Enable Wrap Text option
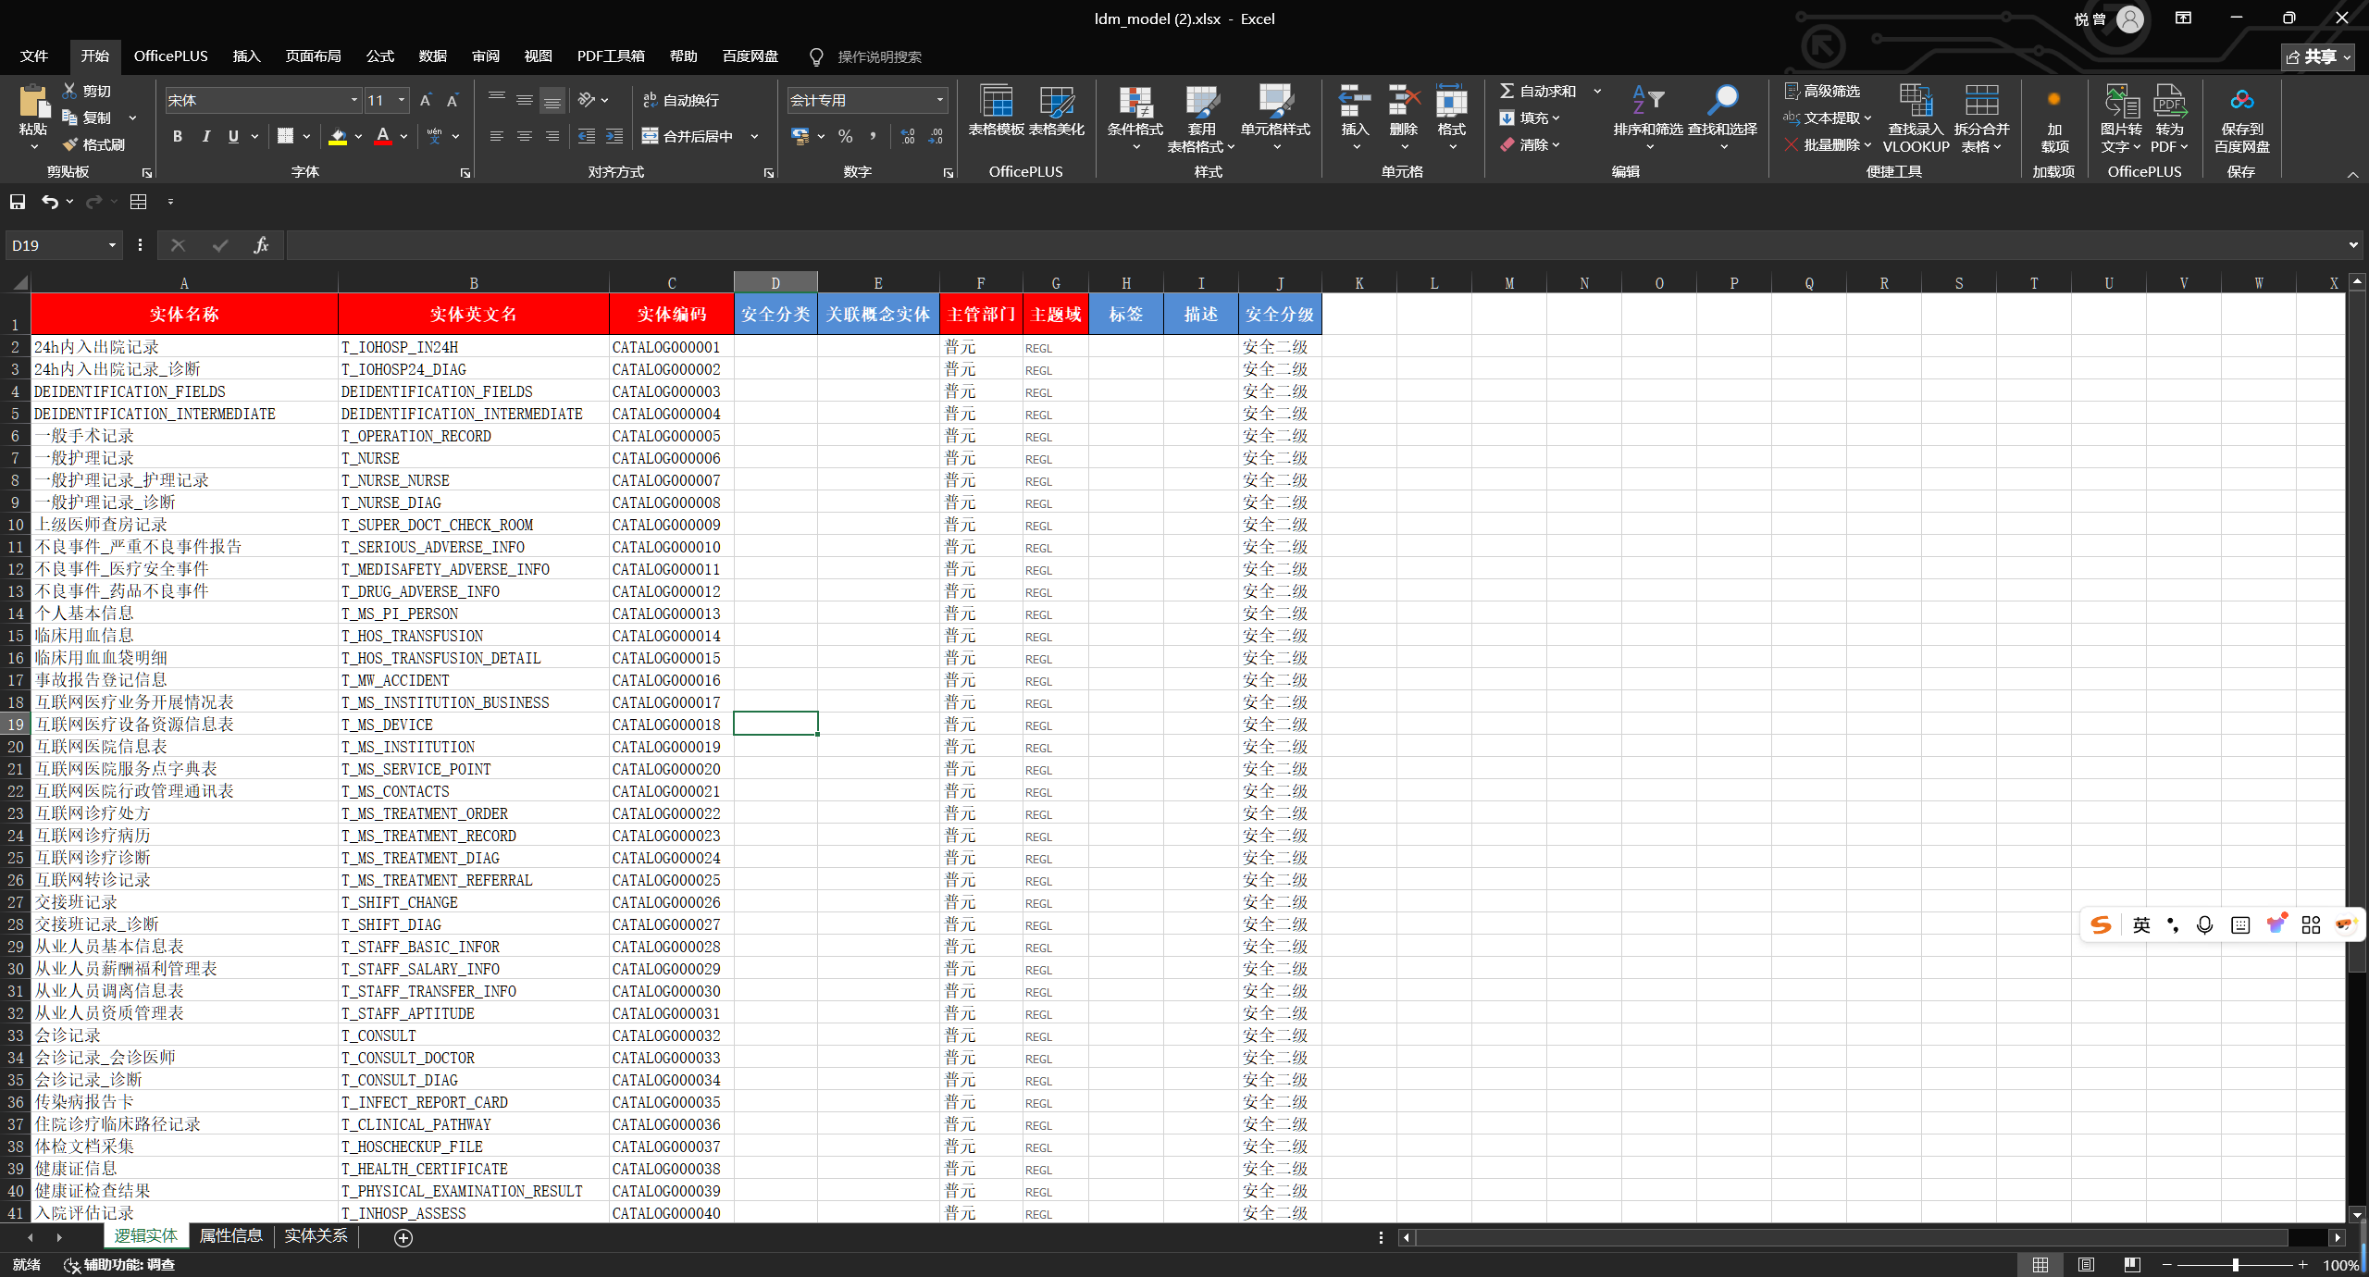The width and height of the screenshot is (2369, 1277). click(x=680, y=100)
